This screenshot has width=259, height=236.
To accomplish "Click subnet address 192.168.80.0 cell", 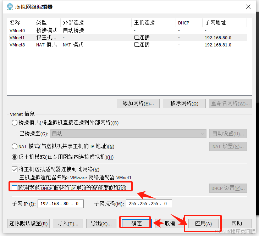I will (218, 38).
